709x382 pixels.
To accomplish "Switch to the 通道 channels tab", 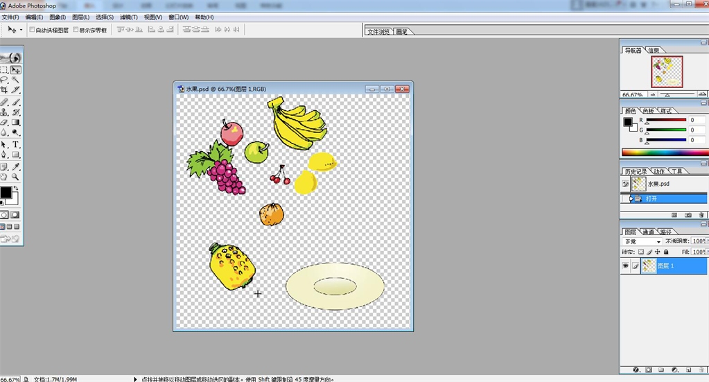I will point(648,232).
